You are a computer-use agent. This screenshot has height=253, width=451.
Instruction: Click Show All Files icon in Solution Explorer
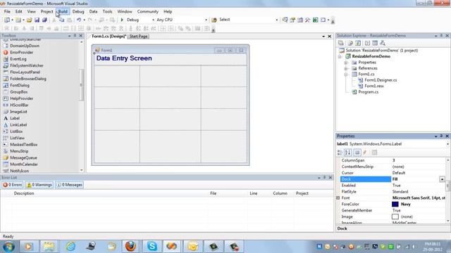point(350,43)
